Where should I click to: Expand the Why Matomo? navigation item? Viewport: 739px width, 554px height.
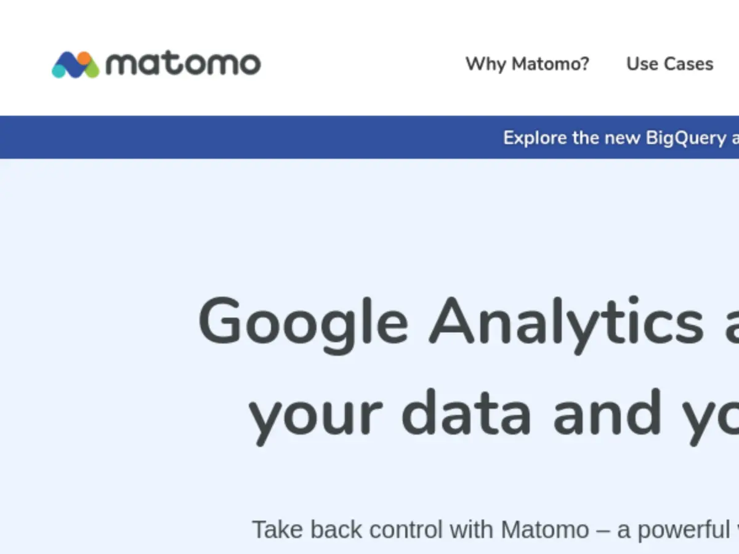(528, 64)
